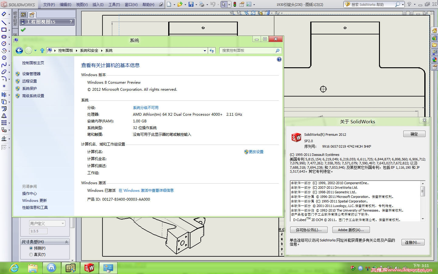Viewport: 438px width, 274px height.
Task: Click the up arrow in the System window
Action: tap(42, 51)
